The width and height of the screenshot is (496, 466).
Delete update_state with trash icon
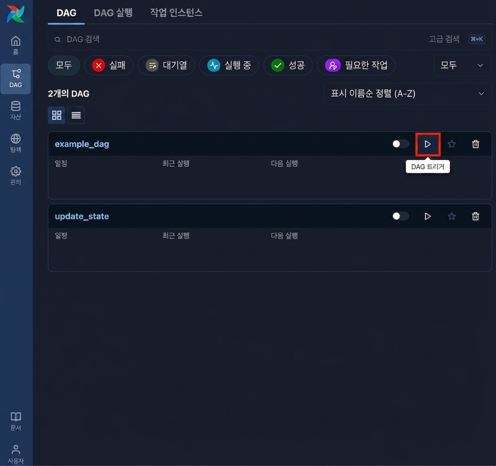[475, 217]
